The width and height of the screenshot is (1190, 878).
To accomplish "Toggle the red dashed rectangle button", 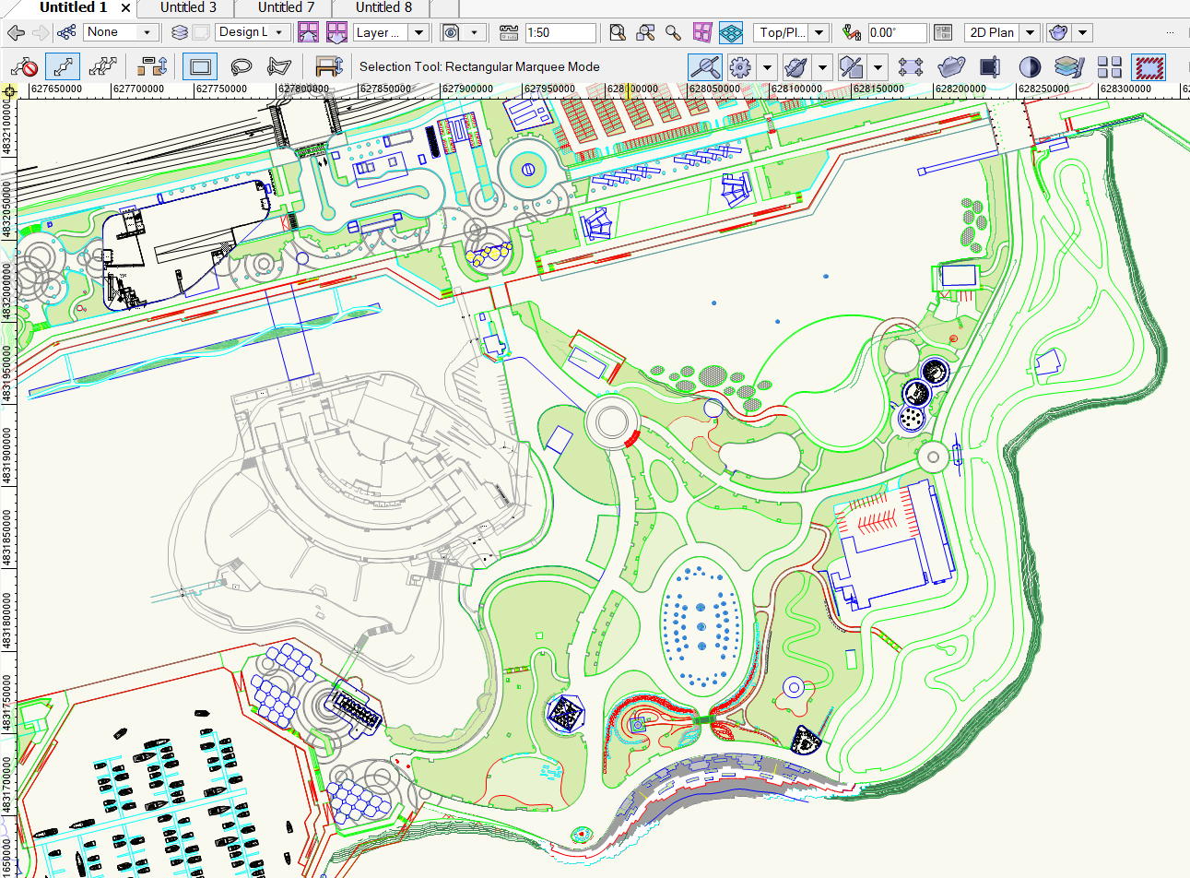I will coord(1149,66).
